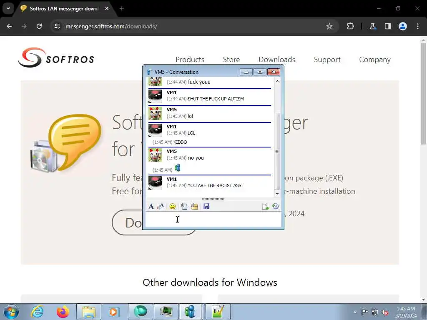
Task: Click the conversation scrollbar down arrow
Action: pyautogui.click(x=277, y=194)
